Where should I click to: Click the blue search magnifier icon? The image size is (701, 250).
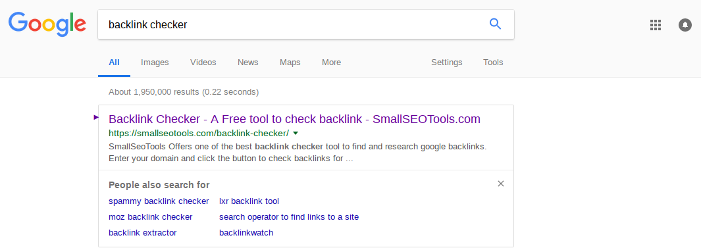point(495,24)
